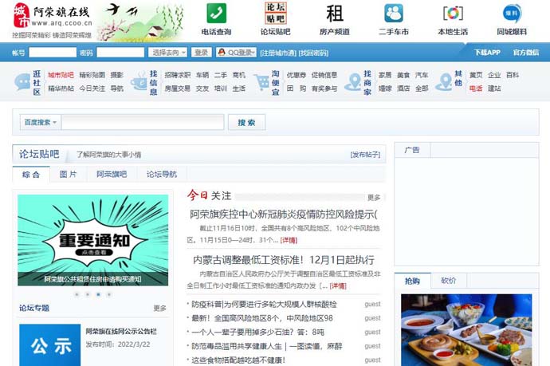550x366 pixels.
Task: Open the 优惠券 coupon link
Action: 297,75
